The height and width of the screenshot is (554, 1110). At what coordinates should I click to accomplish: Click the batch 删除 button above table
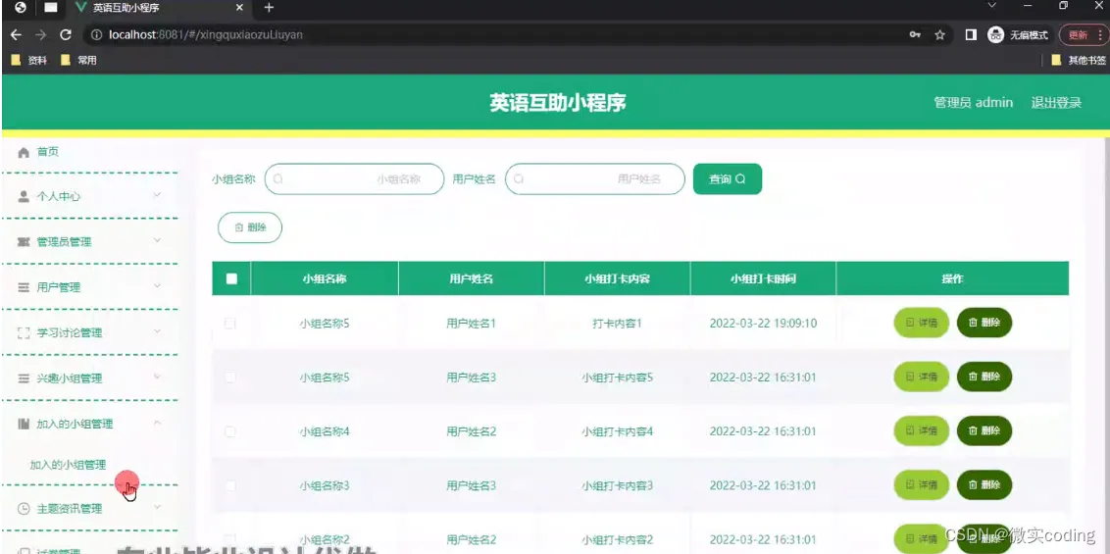click(x=250, y=227)
